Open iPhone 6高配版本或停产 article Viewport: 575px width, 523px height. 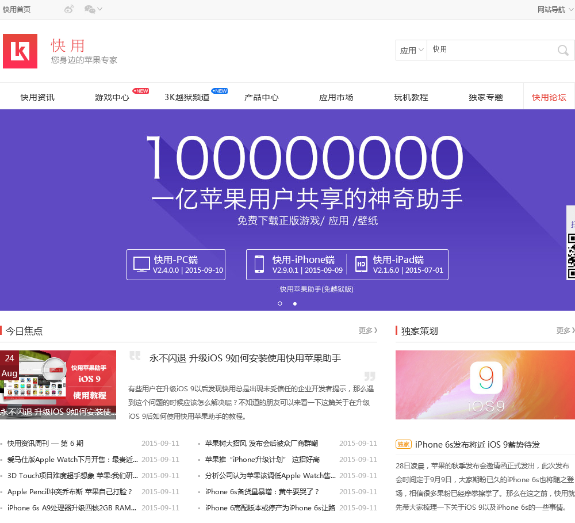point(270,508)
